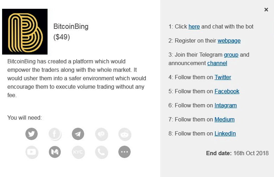This screenshot has width=274, height=177.
Task: Close the BitcoinBing airdrop popup
Action: (266, 10)
